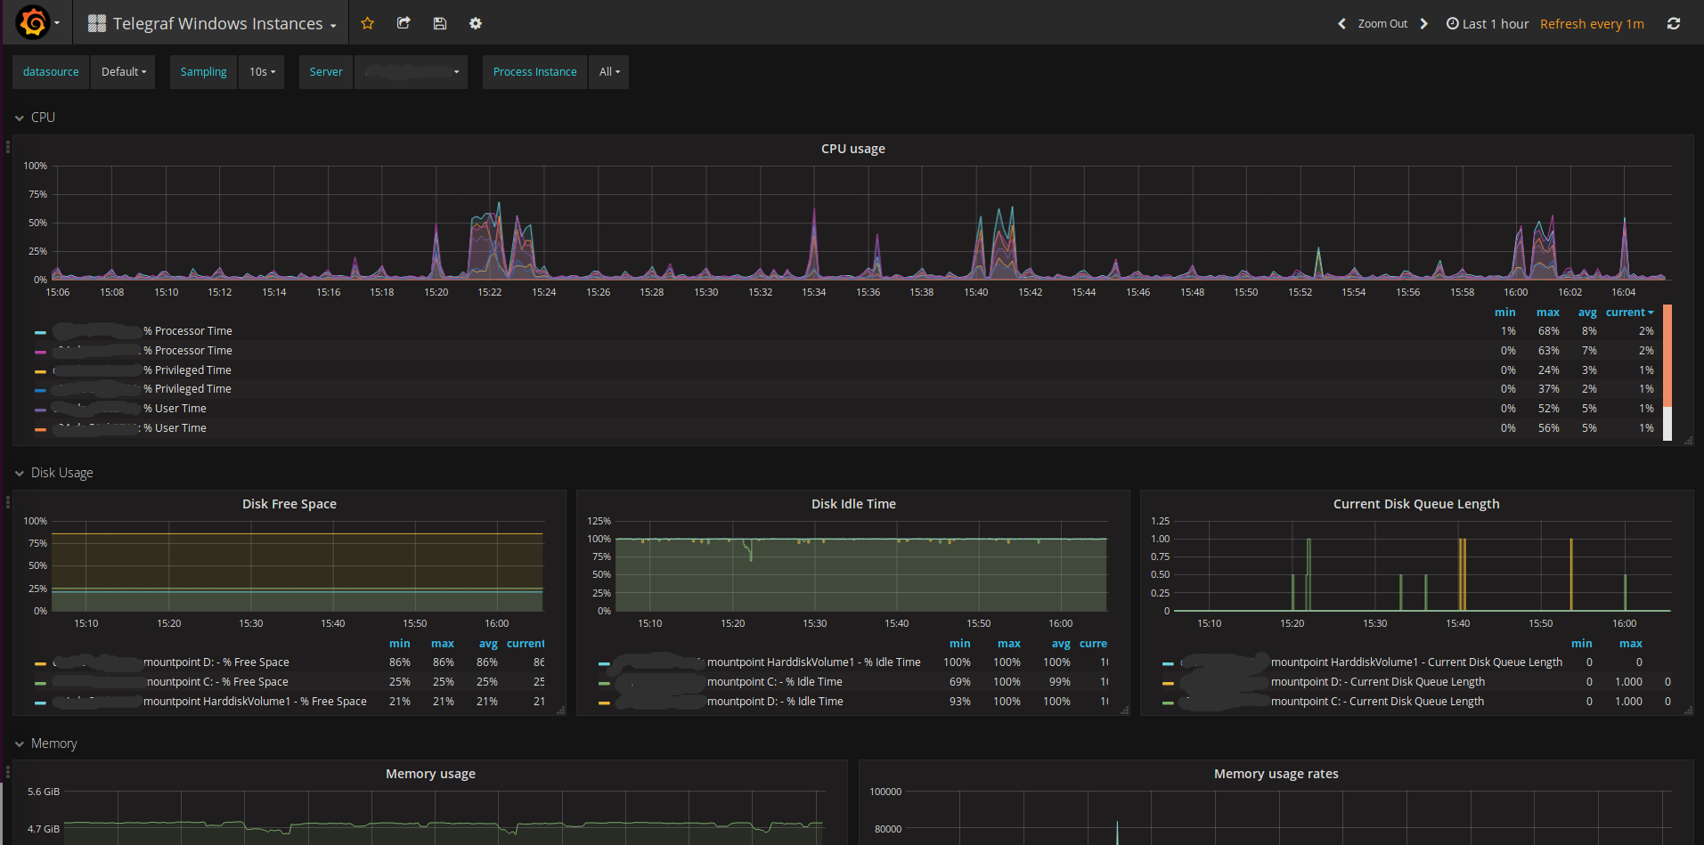1704x845 pixels.
Task: Open the Grafana logo main menu
Action: click(34, 22)
